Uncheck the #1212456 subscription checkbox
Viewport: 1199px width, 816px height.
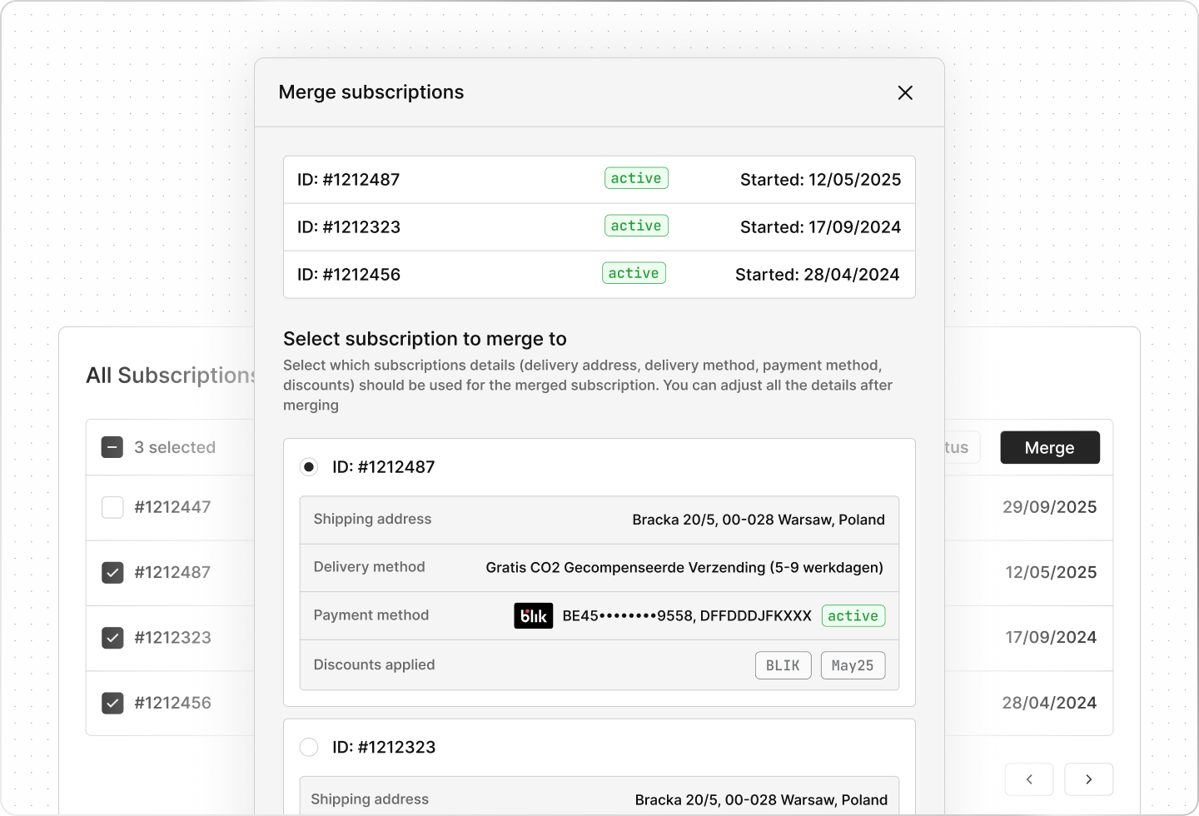tap(112, 703)
